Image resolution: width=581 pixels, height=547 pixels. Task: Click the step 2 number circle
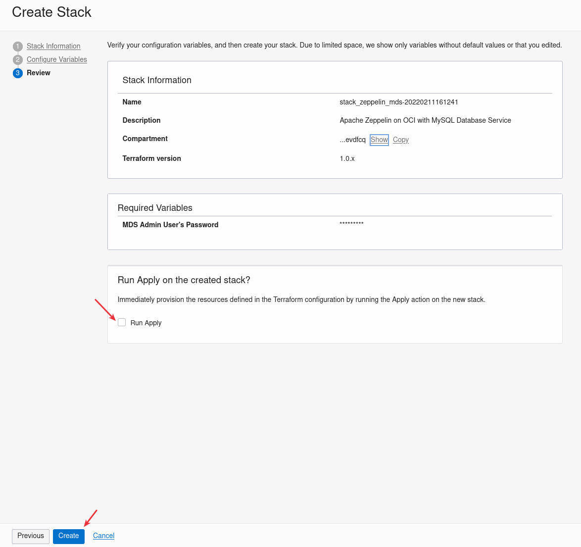pyautogui.click(x=18, y=60)
